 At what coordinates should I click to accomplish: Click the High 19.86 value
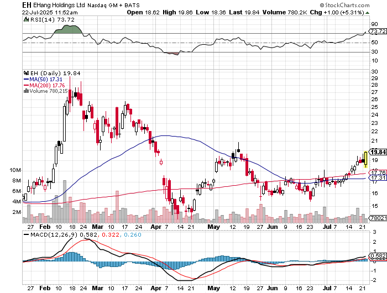(x=177, y=12)
